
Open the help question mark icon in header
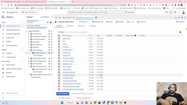pos(175,12)
